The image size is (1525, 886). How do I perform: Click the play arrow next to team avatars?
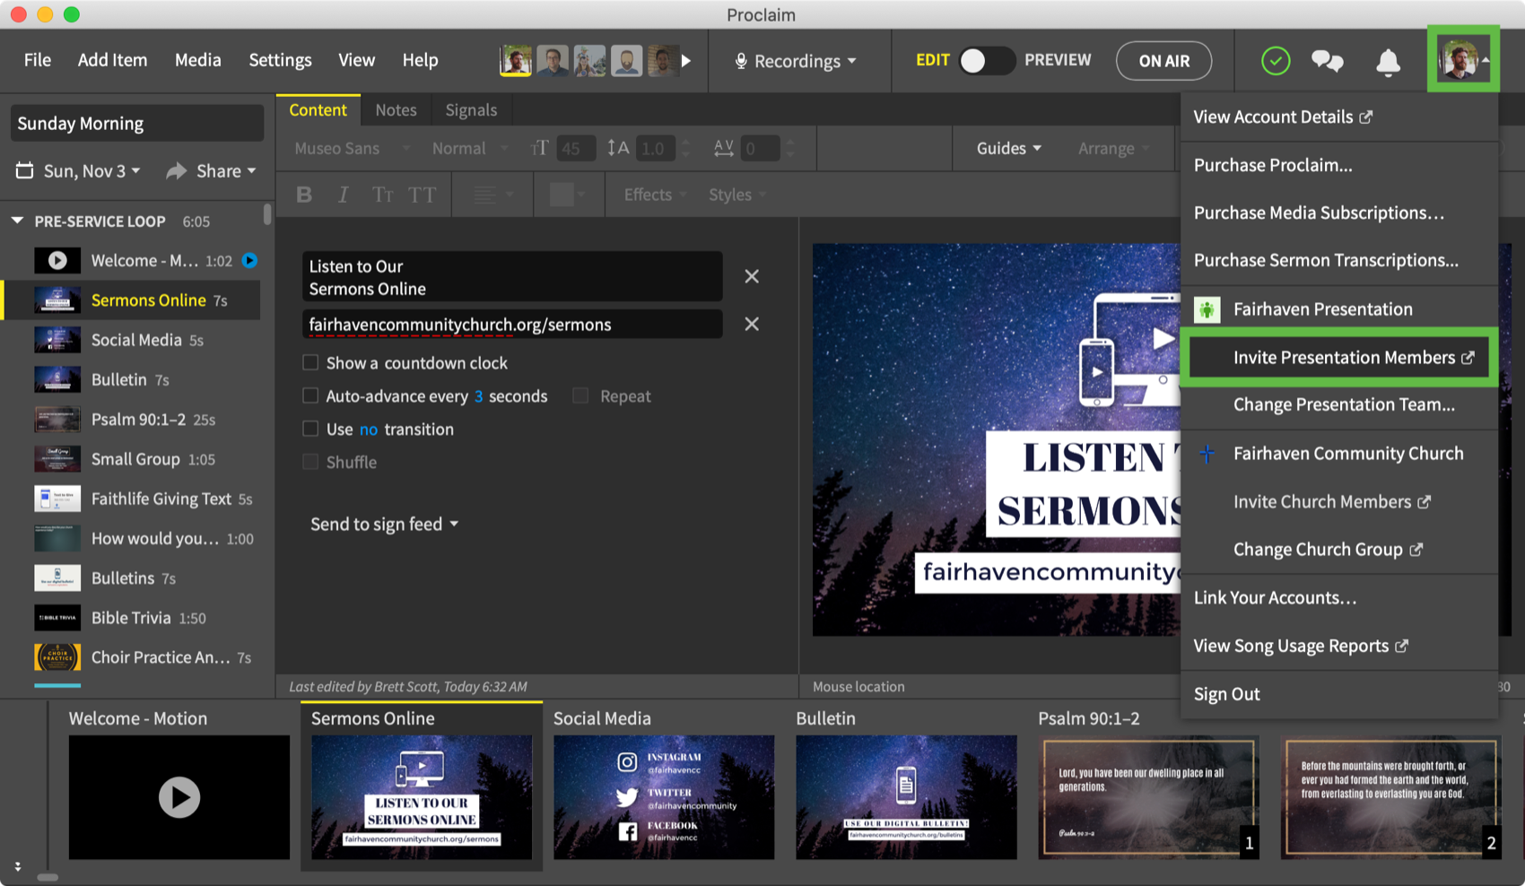[x=686, y=61]
